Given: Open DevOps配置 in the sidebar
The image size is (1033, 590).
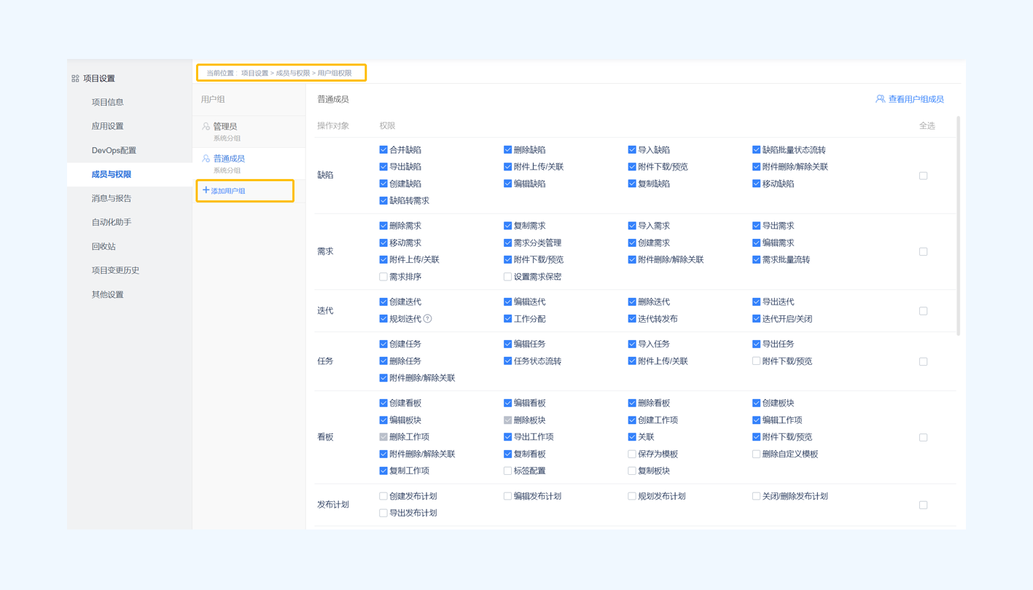Looking at the screenshot, I should pos(114,150).
